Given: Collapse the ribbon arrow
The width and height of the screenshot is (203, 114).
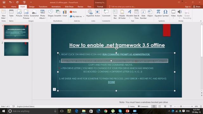Looking at the screenshot, I should pyautogui.click(x=201, y=21).
